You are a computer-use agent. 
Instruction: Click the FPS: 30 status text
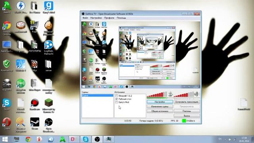click(175, 121)
